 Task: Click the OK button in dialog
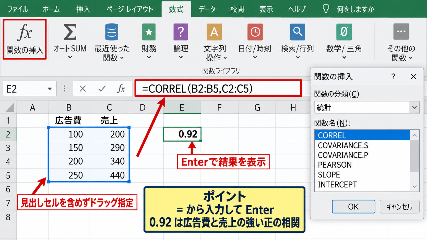click(x=353, y=207)
